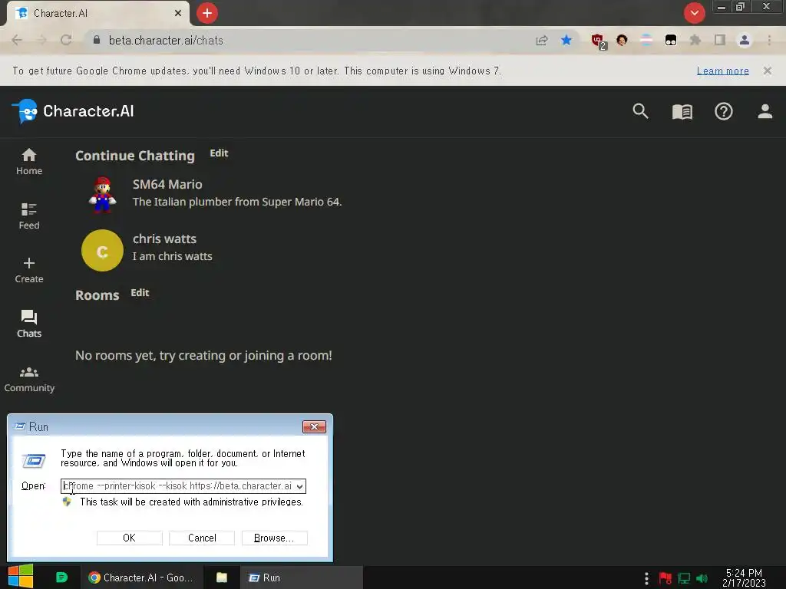Open the red tab search dropdown
Screen dimensions: 786x589
694,13
